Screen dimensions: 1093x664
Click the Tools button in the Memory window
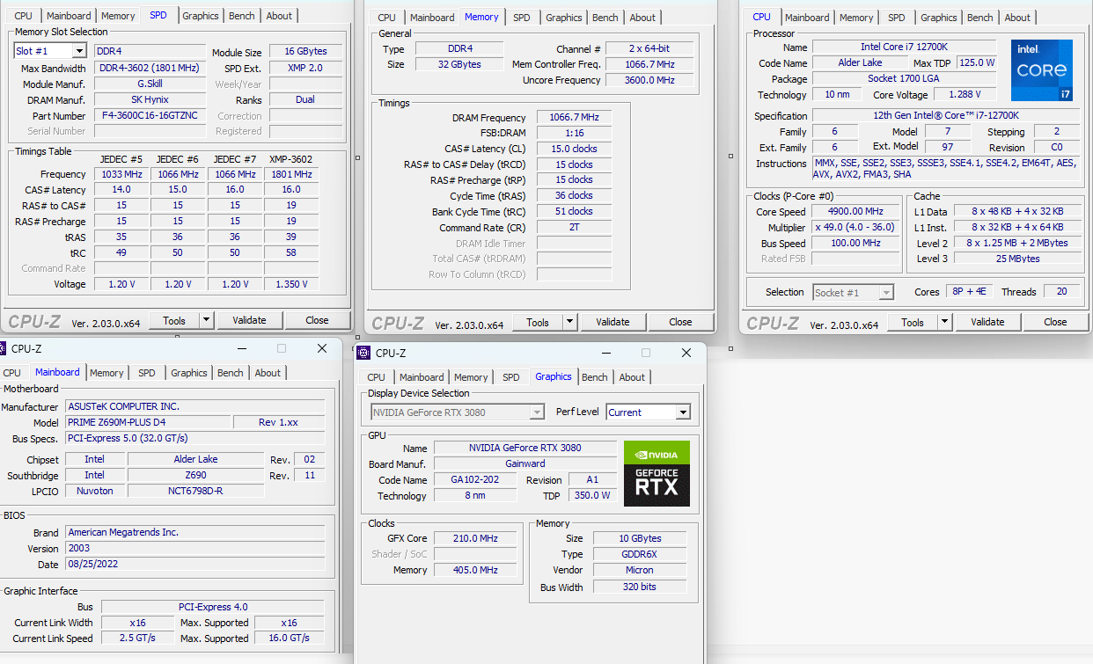pyautogui.click(x=538, y=322)
